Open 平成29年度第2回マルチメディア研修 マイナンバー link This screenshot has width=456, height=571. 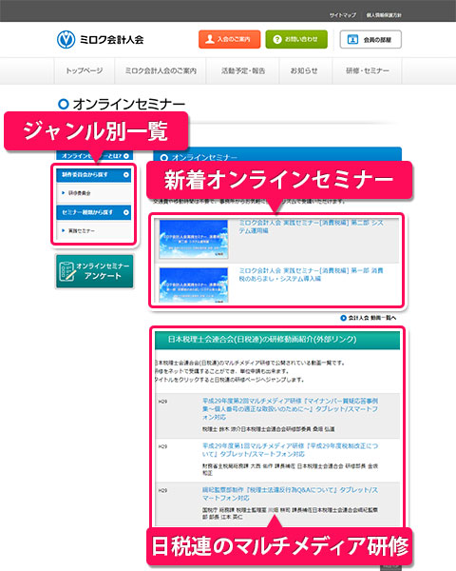coord(290,408)
